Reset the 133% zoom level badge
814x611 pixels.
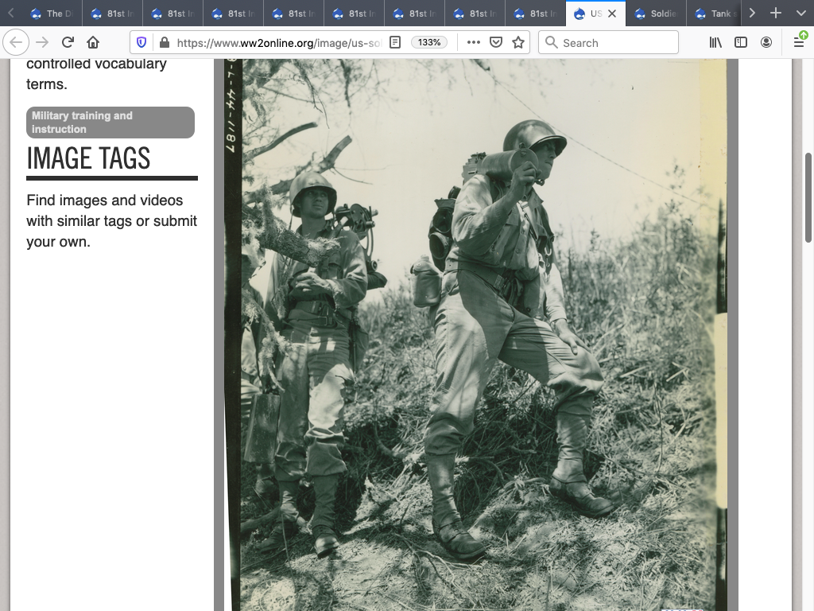tap(429, 42)
